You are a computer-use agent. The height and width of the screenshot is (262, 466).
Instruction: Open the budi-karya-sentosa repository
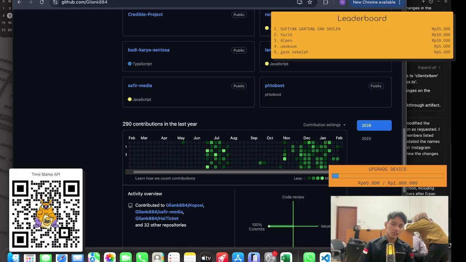(149, 50)
